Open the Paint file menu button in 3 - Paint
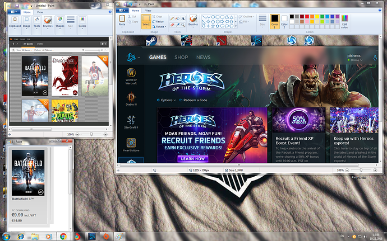The height and width of the screenshot is (241, 387). [122, 11]
